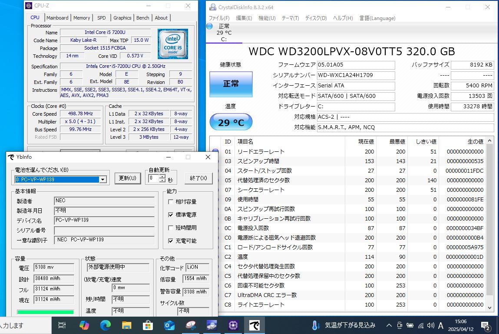This screenshot has width=499, height=334.
Task: Open Microsoft Edge from the taskbar
Action: coord(106,325)
